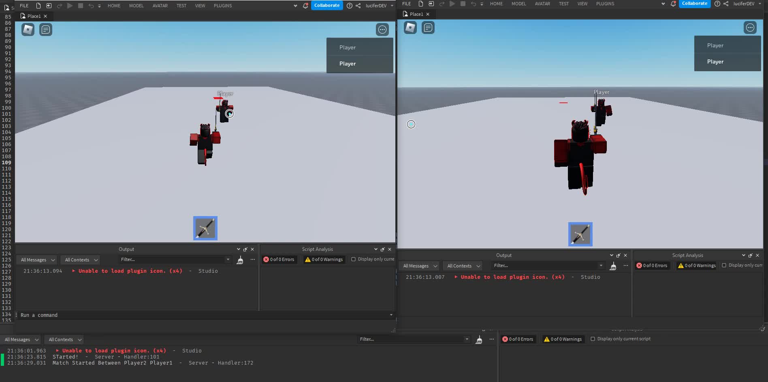This screenshot has height=382, width=768.
Task: Open the PLUGINS menu in left window
Action: 223,6
